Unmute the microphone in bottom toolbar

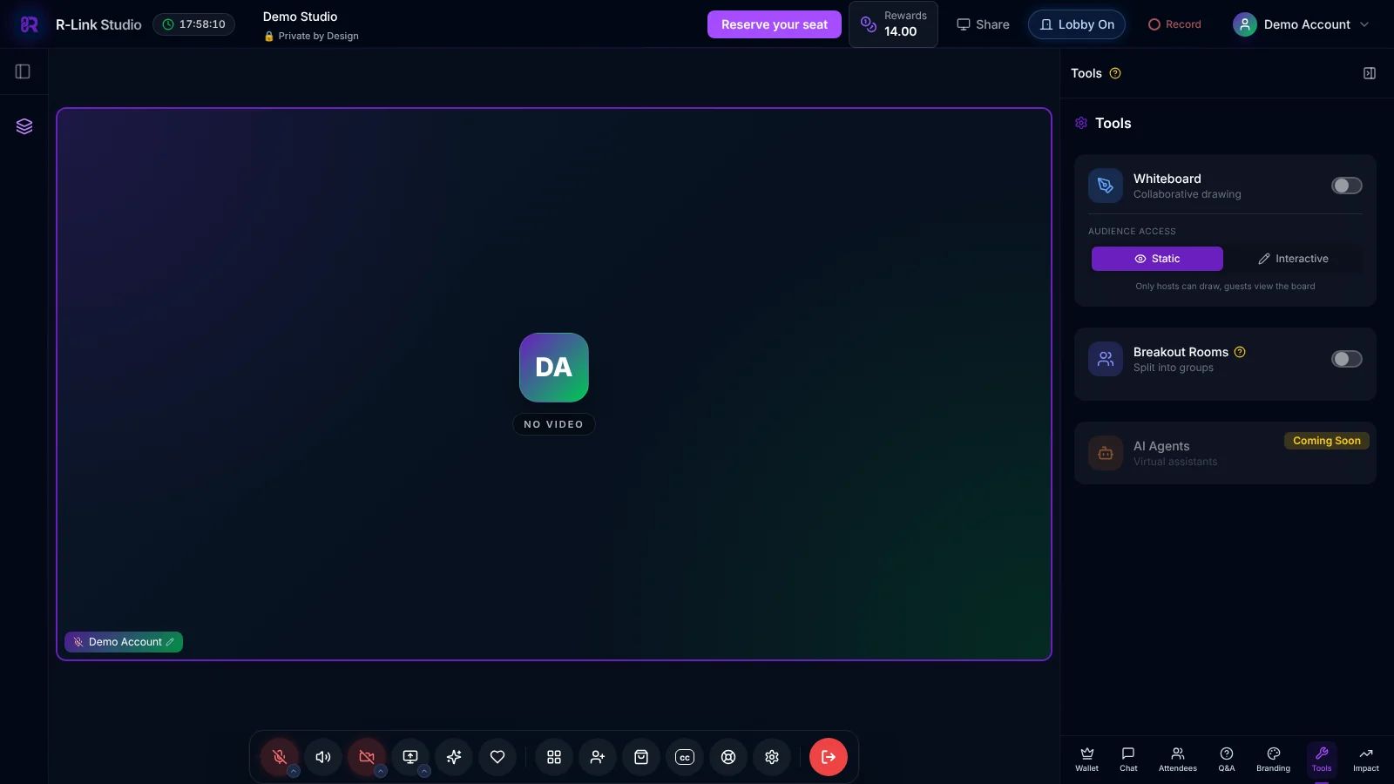point(280,757)
